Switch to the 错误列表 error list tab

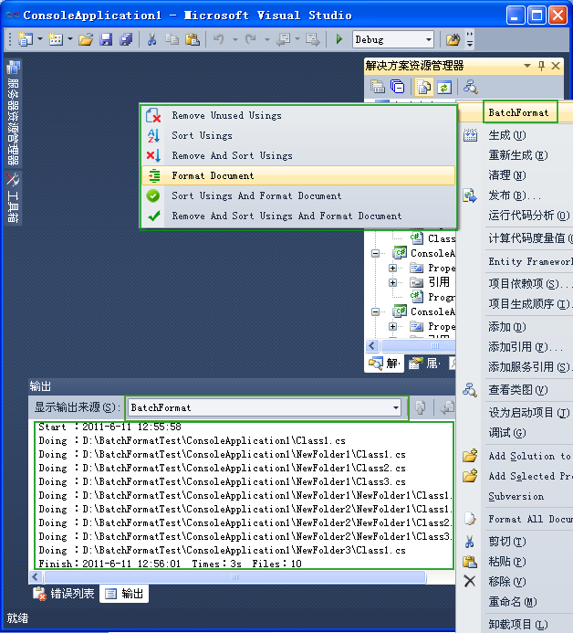[x=64, y=594]
